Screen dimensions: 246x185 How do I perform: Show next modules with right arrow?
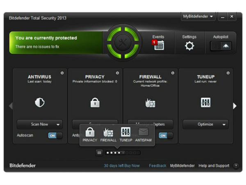pyautogui.click(x=235, y=106)
